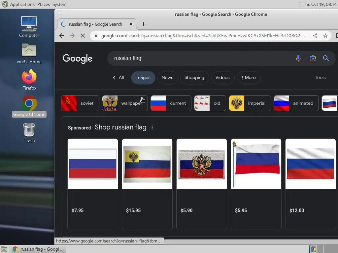The width and height of the screenshot is (338, 253).
Task: Filter images by the animated chip
Action: pos(296,103)
